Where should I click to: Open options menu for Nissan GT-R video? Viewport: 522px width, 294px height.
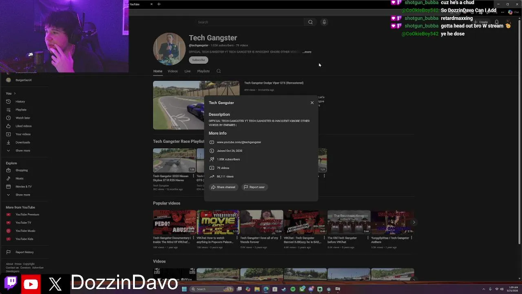coord(193,176)
